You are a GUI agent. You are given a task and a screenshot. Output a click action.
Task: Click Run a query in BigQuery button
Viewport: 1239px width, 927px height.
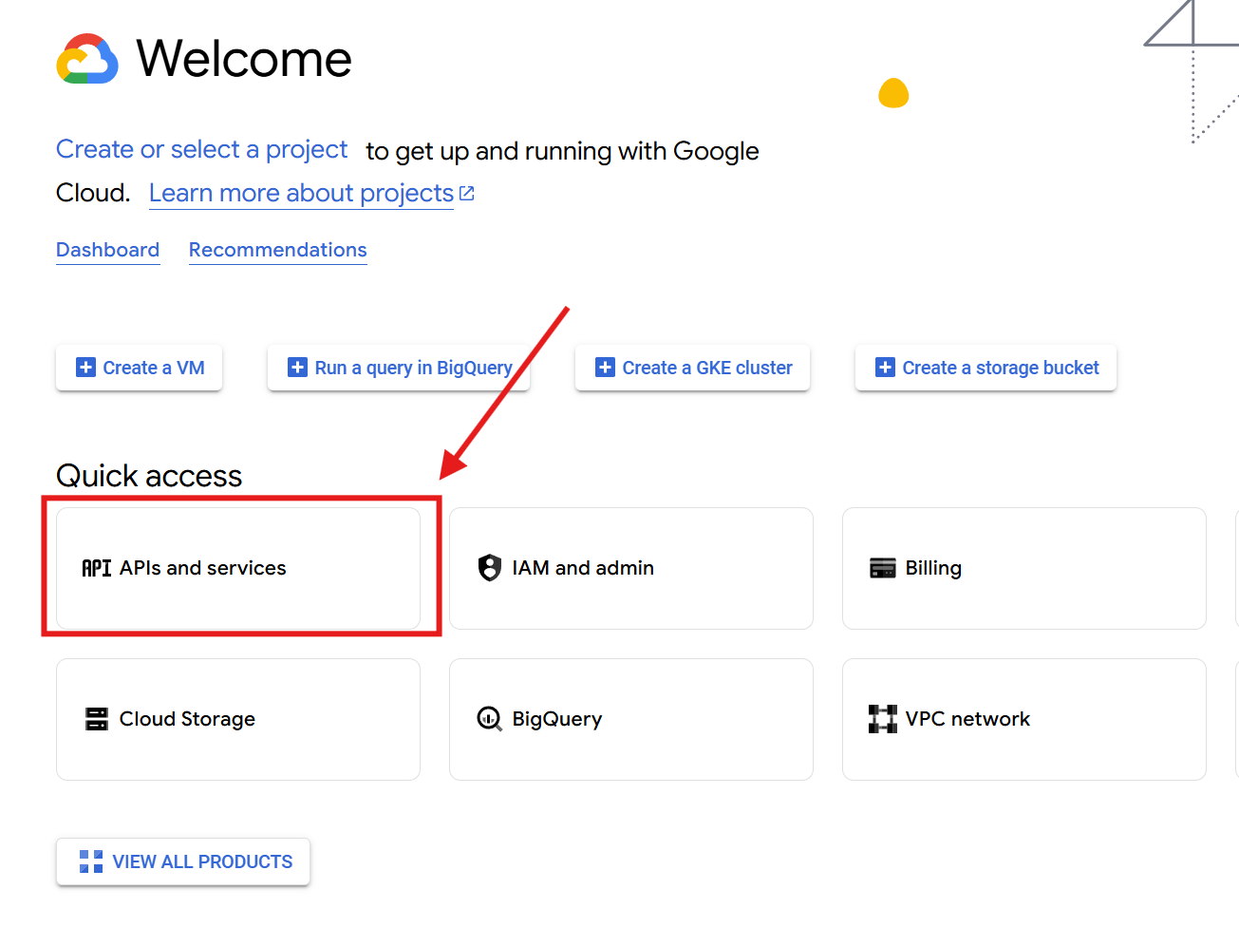pyautogui.click(x=399, y=368)
